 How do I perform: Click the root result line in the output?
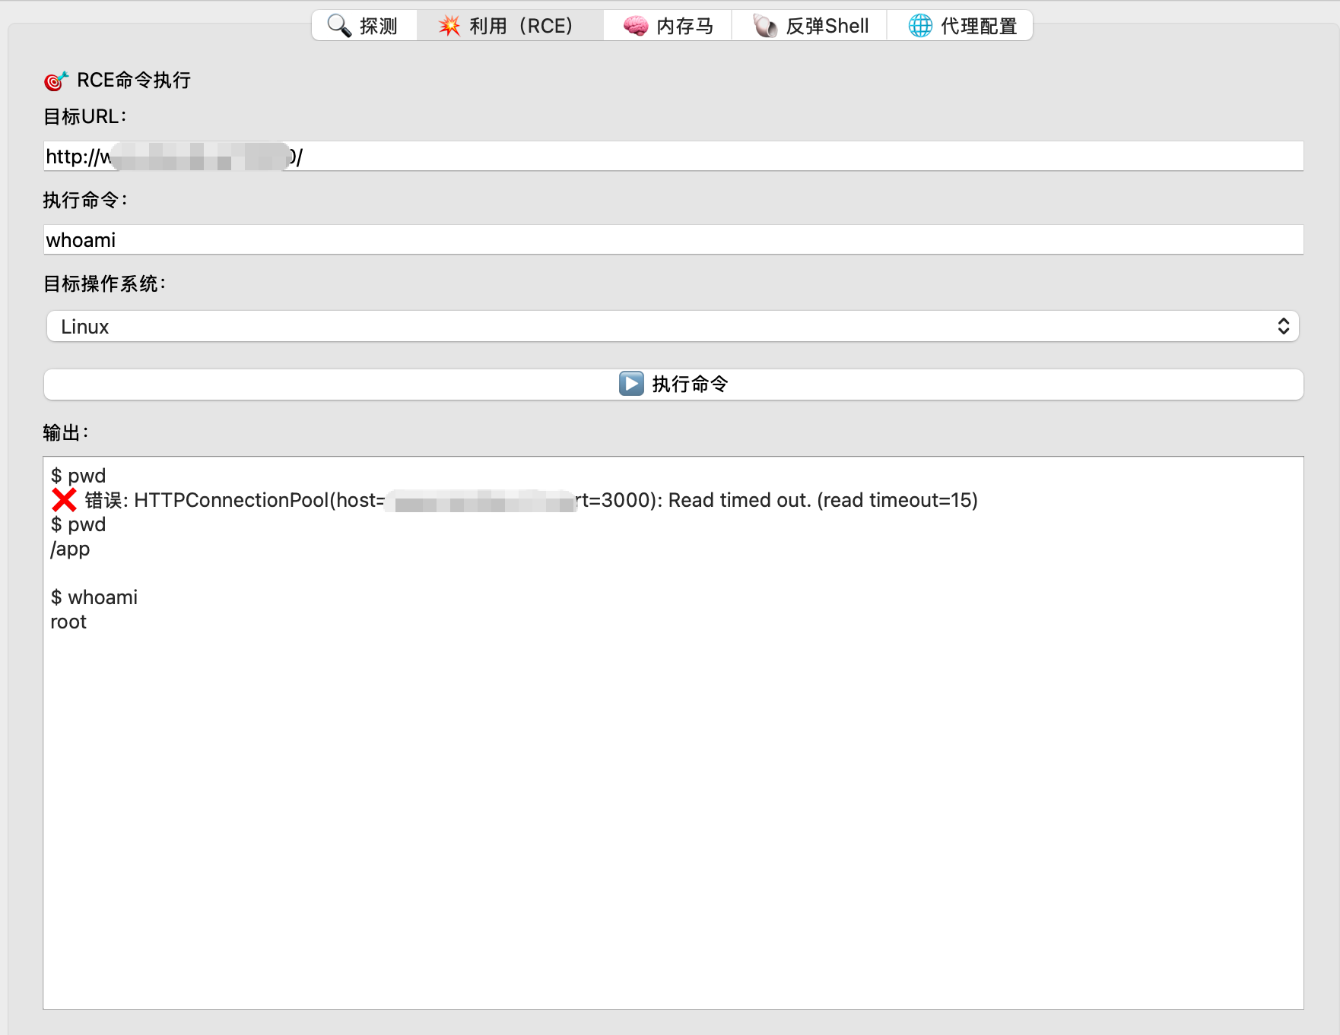click(x=68, y=622)
